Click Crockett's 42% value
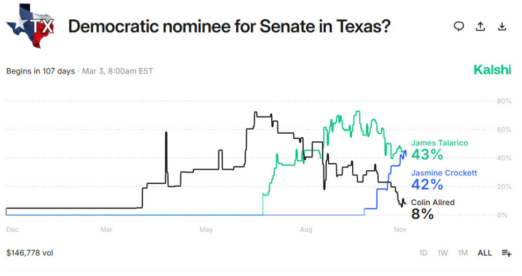This screenshot has width=522, height=276. [x=427, y=184]
